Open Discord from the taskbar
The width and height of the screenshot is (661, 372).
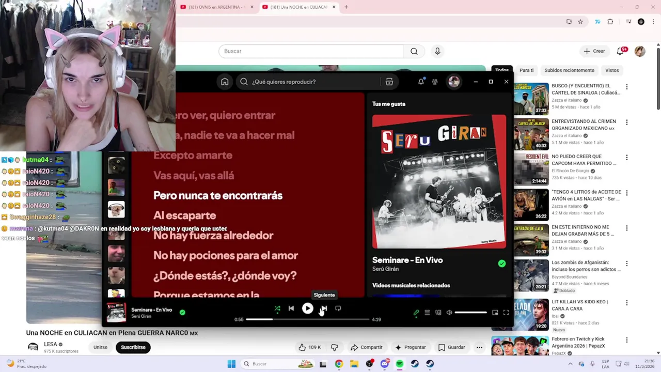click(385, 364)
